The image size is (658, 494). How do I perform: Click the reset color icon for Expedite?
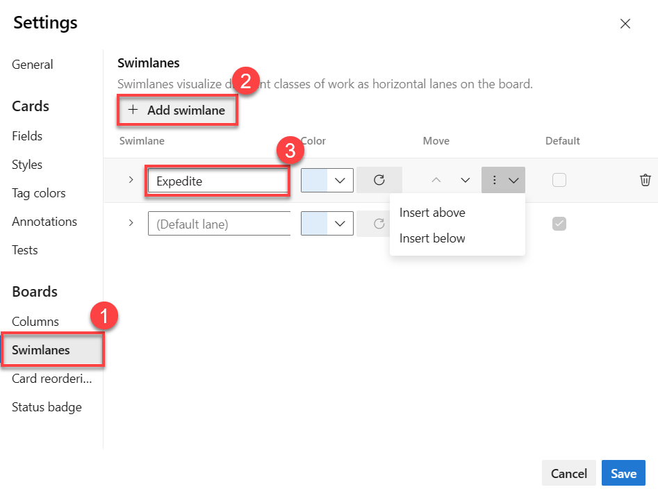coord(379,181)
